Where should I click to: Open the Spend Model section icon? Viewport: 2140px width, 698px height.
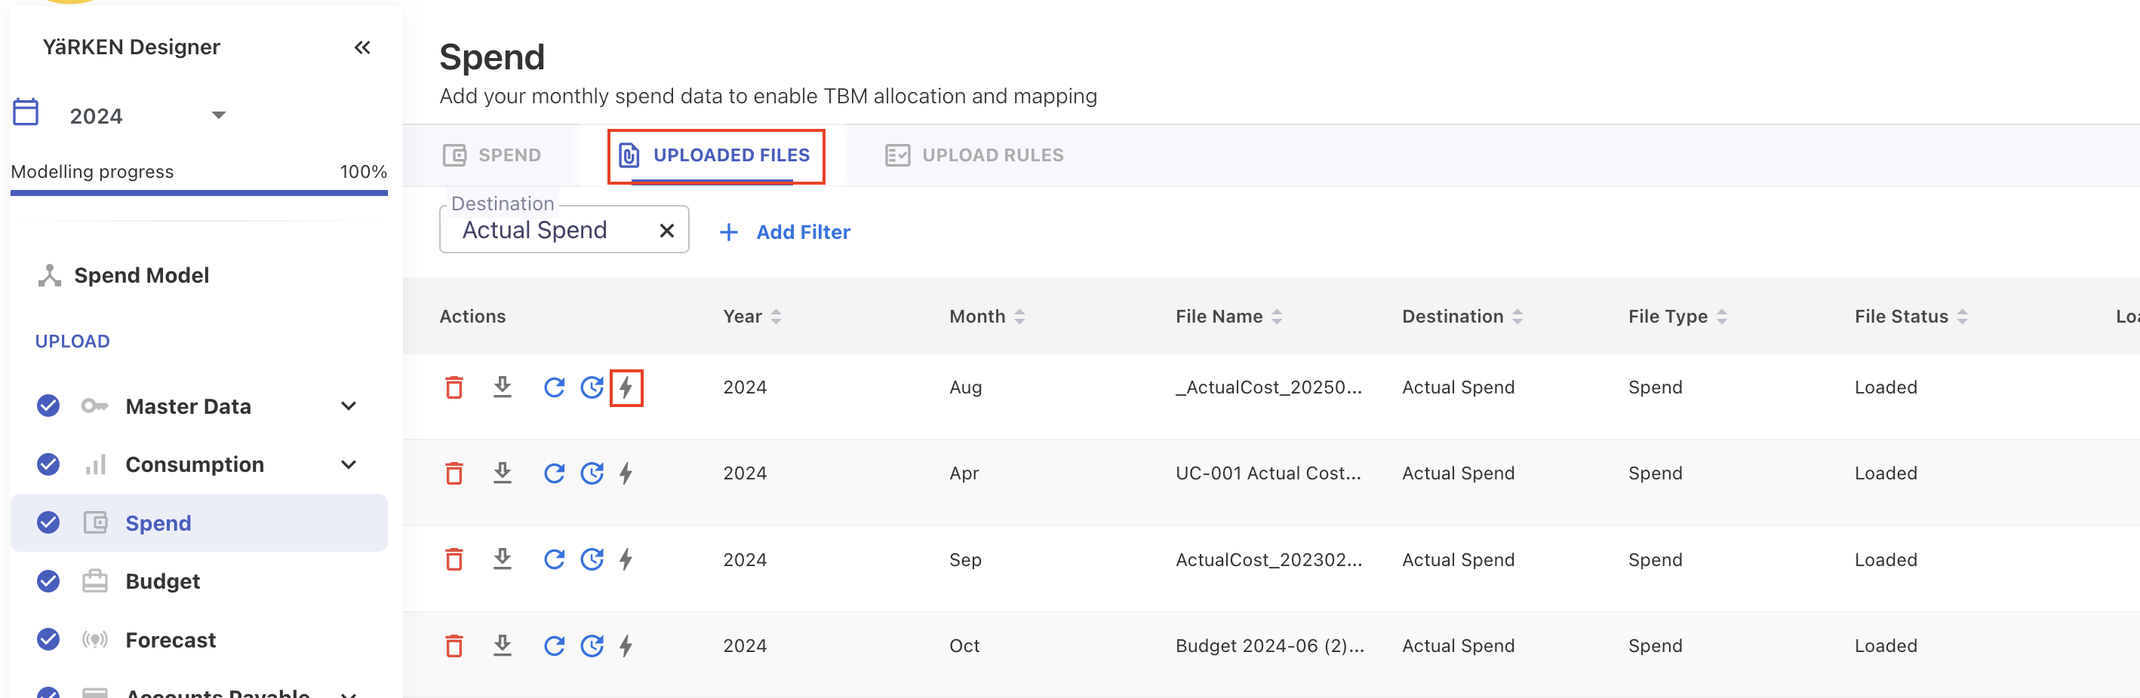49,274
